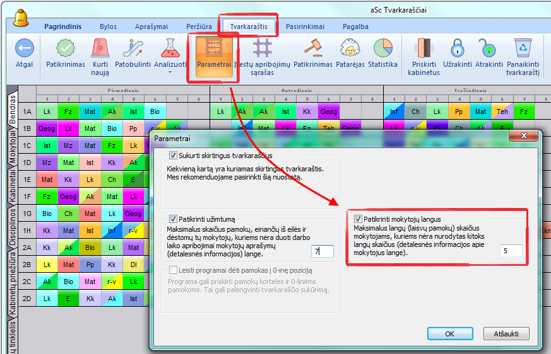Screen dimensions: 551x354
Task: Uncheck Sukurti skirtingus tvarkaraščius checkbox
Action: pos(174,156)
